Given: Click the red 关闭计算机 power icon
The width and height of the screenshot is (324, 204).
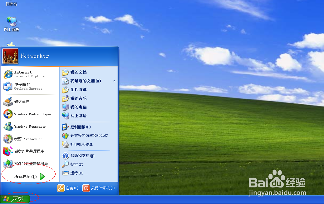Looking at the screenshot, I should [x=86, y=188].
